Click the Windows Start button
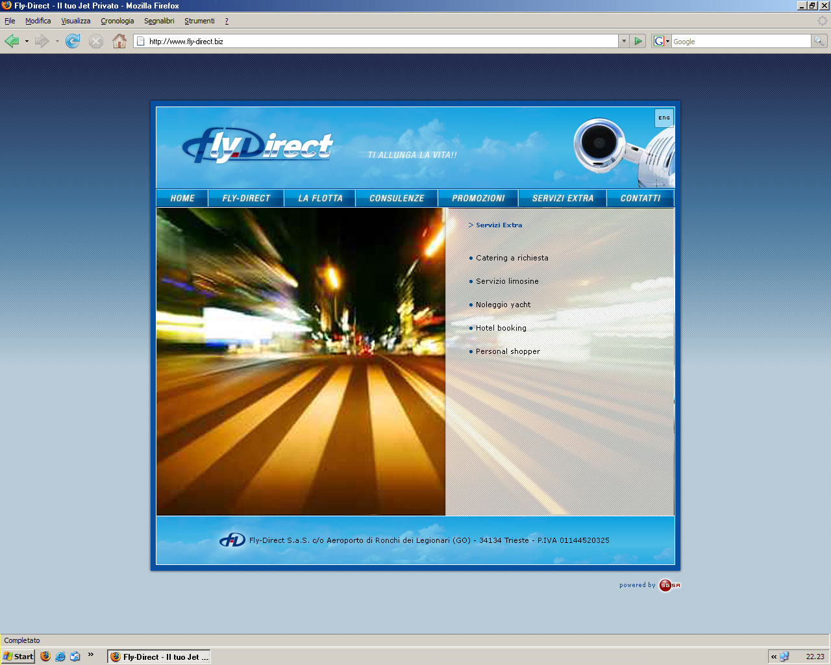831x665 pixels. tap(18, 657)
